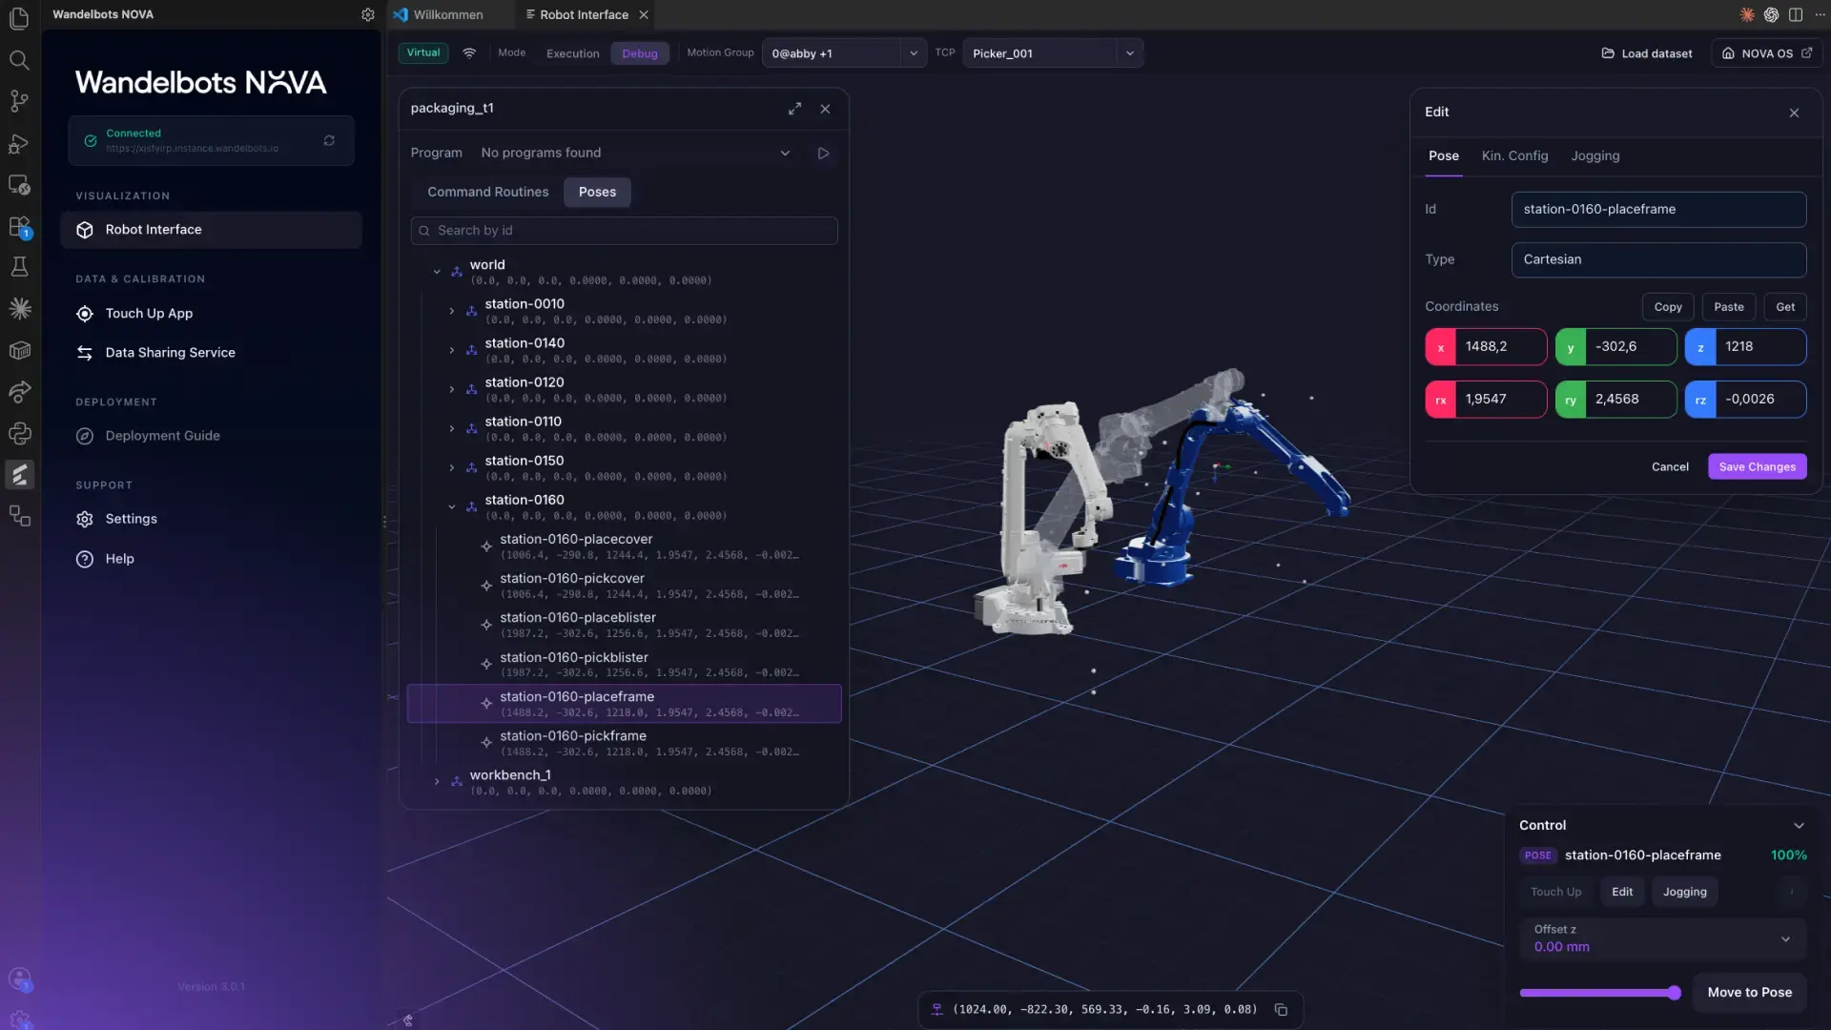Close the Edit pose panel
Screen dimensions: 1831x1030
tap(1794, 113)
